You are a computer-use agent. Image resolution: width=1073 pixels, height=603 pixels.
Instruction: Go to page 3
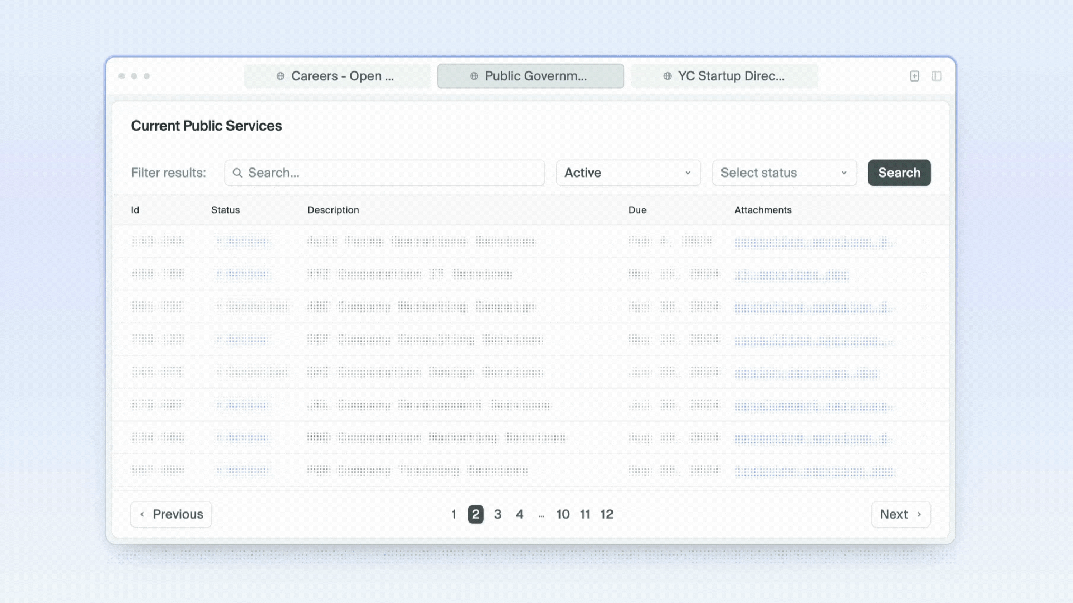[x=497, y=514]
